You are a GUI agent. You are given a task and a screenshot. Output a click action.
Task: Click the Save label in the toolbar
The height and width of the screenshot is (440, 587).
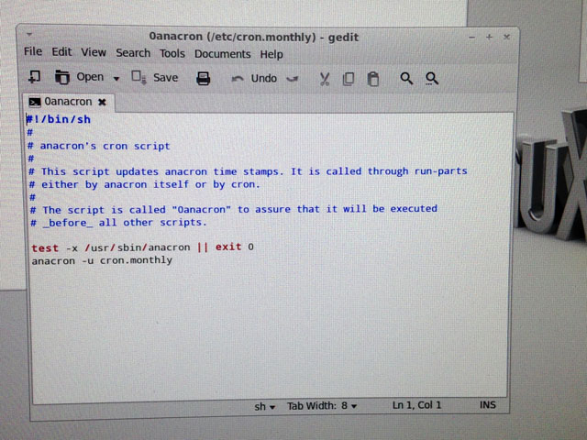click(165, 78)
